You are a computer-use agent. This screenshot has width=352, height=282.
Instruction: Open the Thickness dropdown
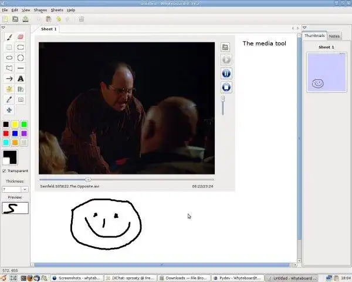coord(25,189)
